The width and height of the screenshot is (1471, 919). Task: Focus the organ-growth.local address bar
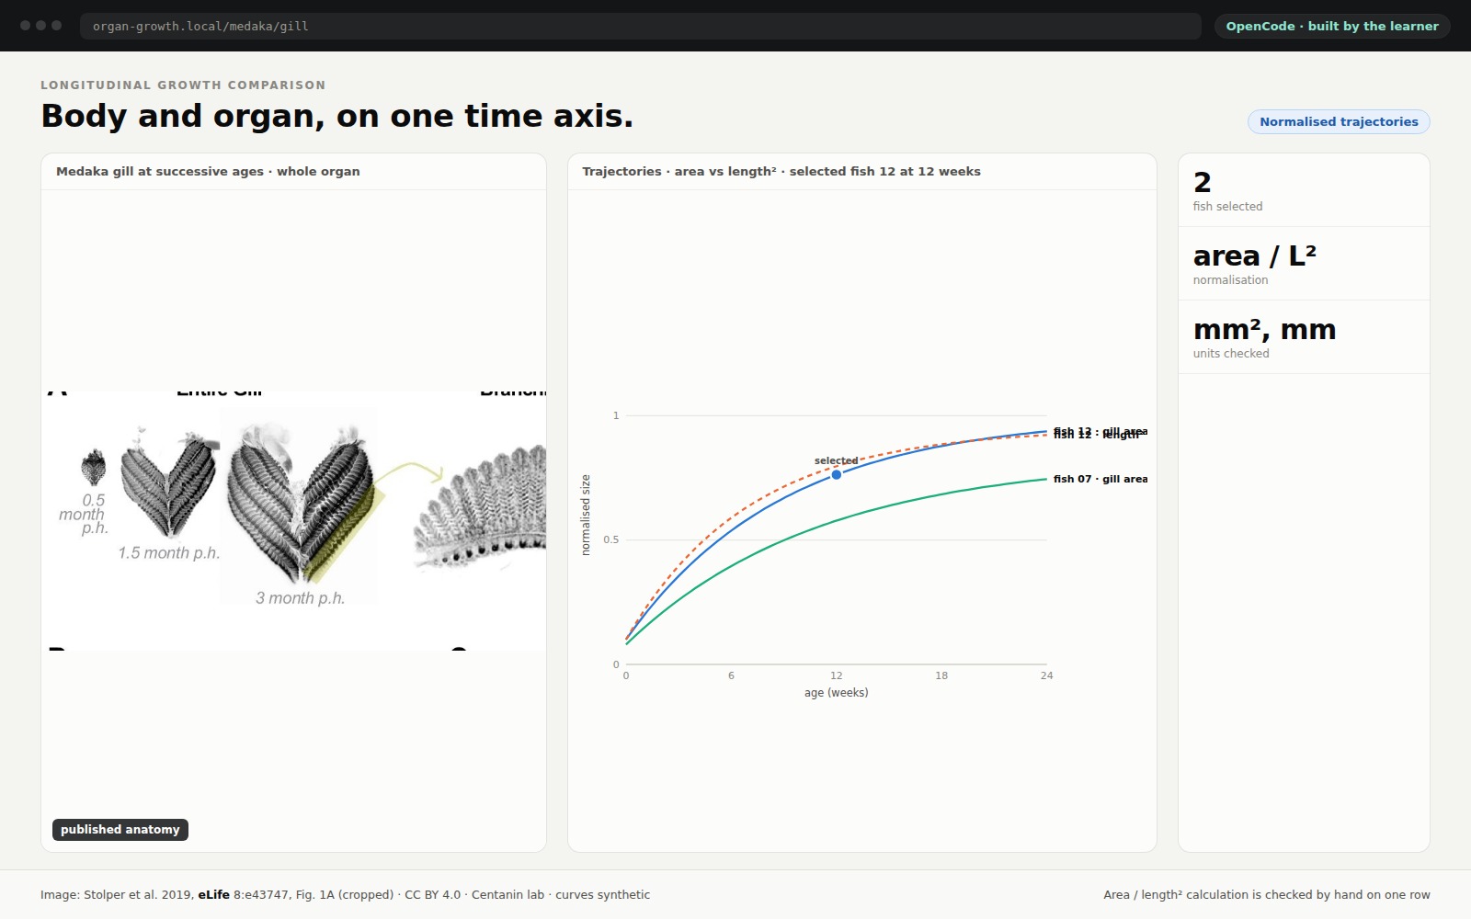click(641, 26)
